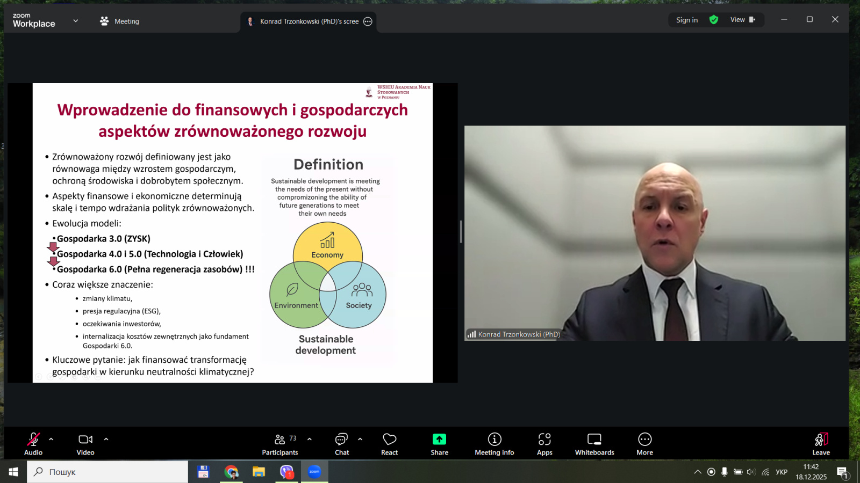Screen dimensions: 860x483
Task: Expand the audio options arrow
Action: [51, 439]
